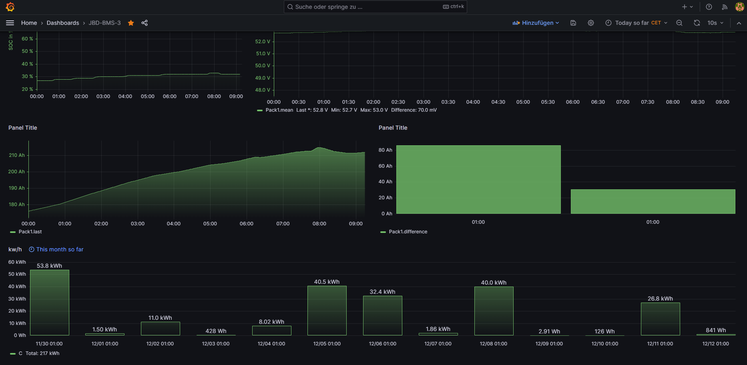Open the user profile avatar
This screenshot has width=747, height=365.
pos(739,7)
